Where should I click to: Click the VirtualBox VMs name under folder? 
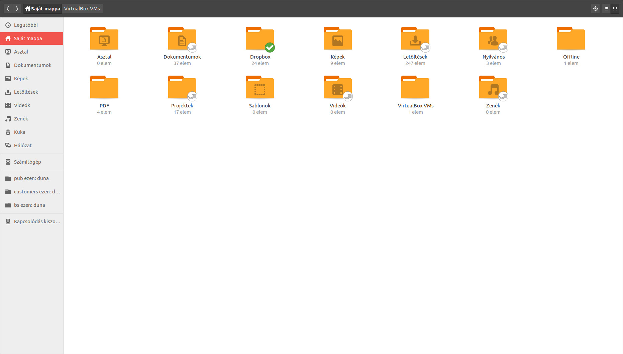pyautogui.click(x=416, y=106)
